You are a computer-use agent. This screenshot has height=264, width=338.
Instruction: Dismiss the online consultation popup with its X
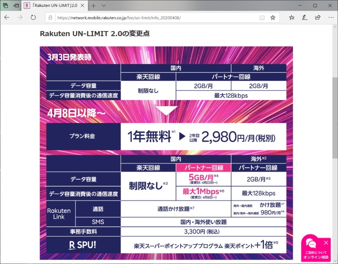(x=326, y=242)
